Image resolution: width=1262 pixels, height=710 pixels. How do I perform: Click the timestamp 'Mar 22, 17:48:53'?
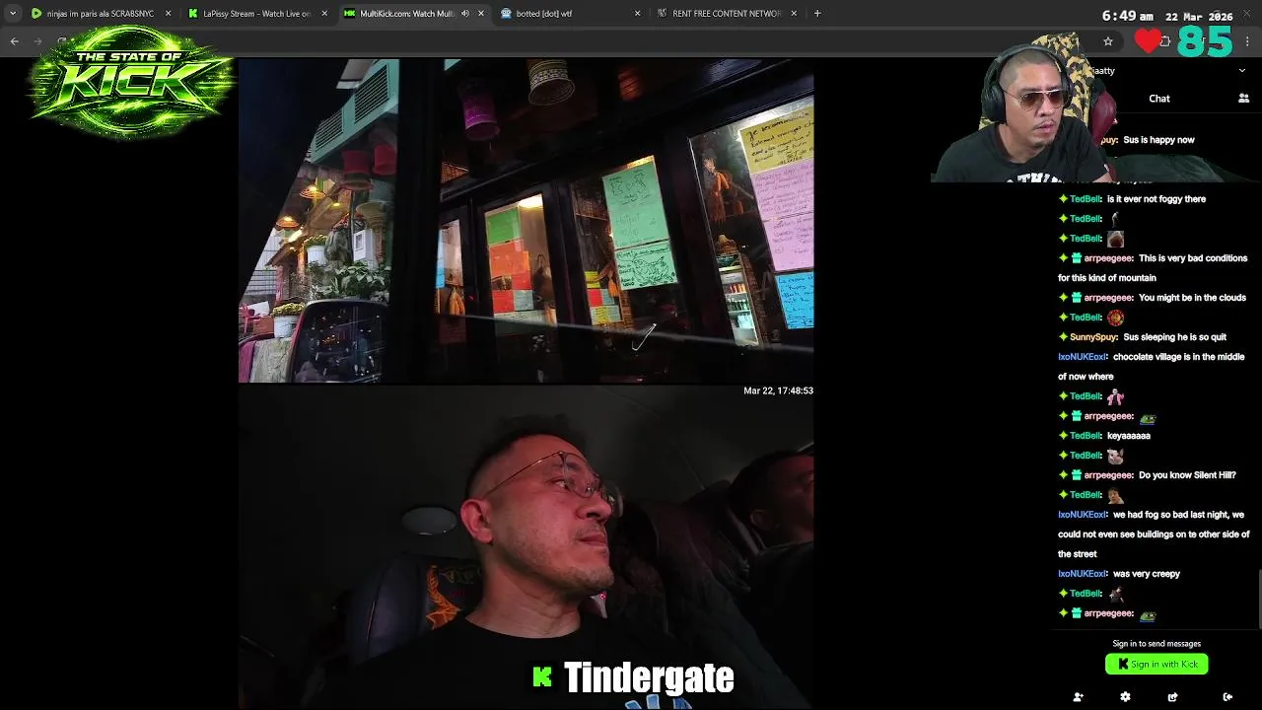point(778,390)
